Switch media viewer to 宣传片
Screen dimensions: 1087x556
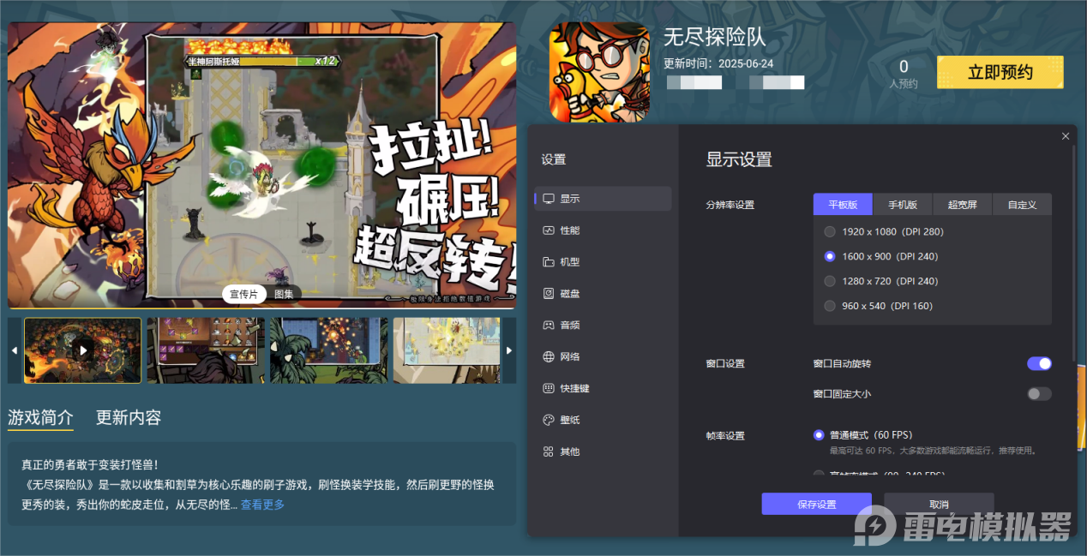coord(244,294)
